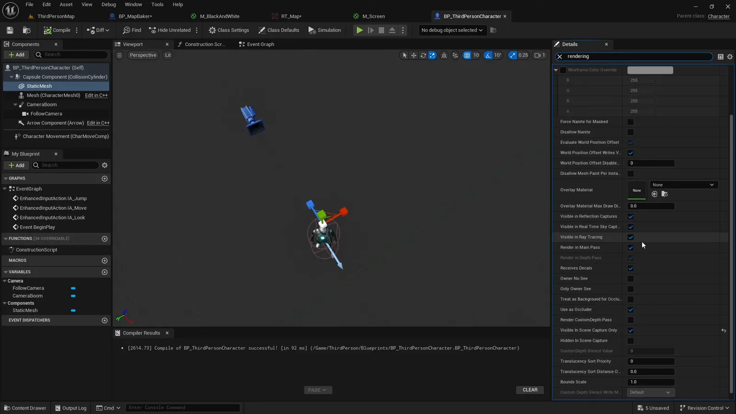Select the Scale gizmo tool
Viewport: 736px width, 414px height.
tap(432, 55)
